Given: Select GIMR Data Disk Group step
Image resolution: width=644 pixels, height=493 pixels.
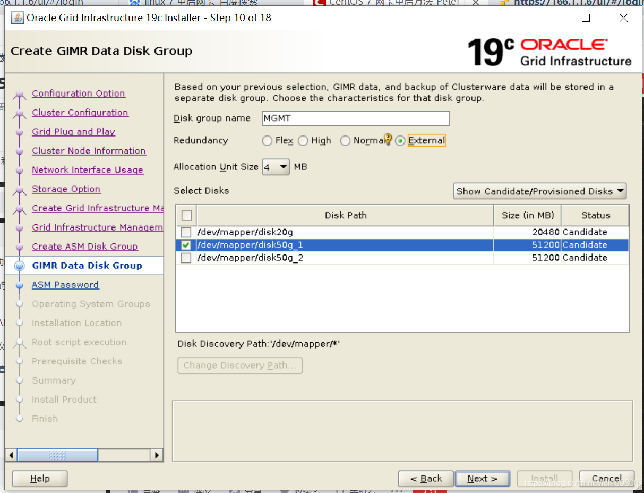Looking at the screenshot, I should 87,266.
